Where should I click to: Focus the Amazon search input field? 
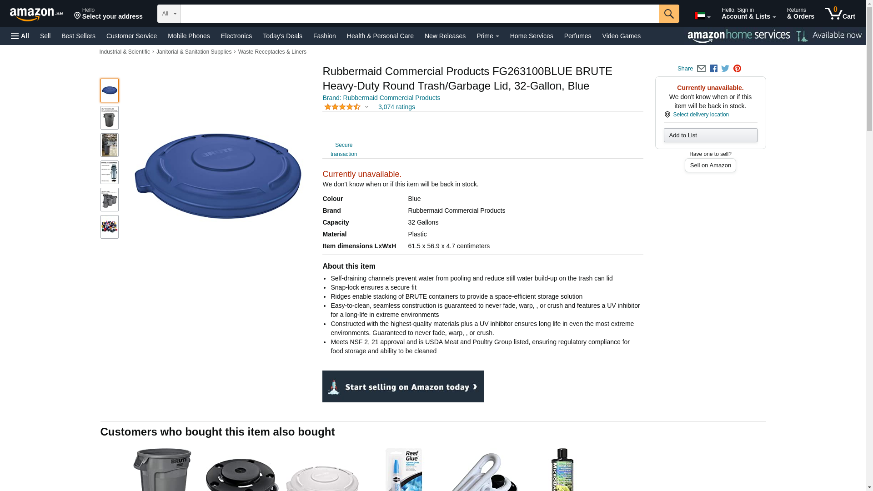(x=420, y=14)
